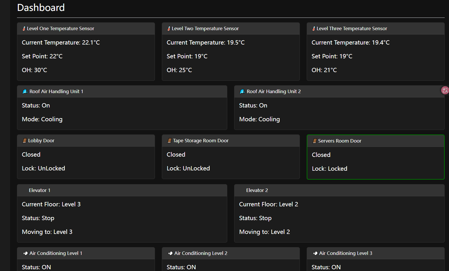
Task: Click the Roof Air Handling Unit 1 icon
Action: click(25, 92)
